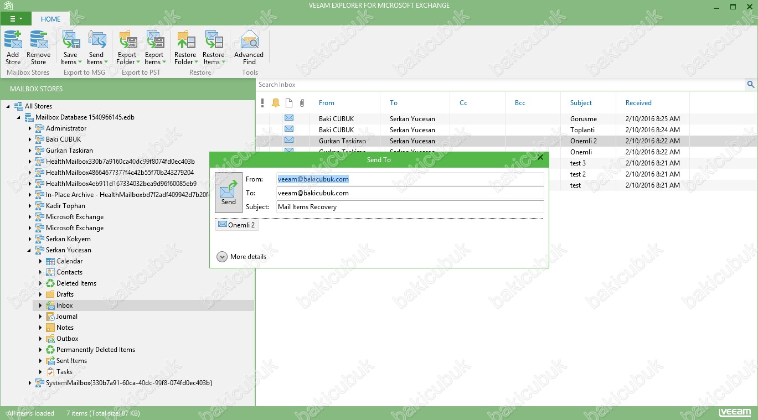Select the Notes folder
This screenshot has height=420, width=758.
(65, 328)
